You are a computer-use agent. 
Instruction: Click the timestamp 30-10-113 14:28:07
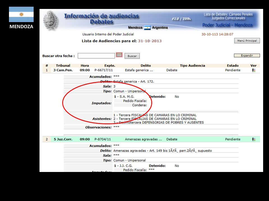tap(217, 34)
